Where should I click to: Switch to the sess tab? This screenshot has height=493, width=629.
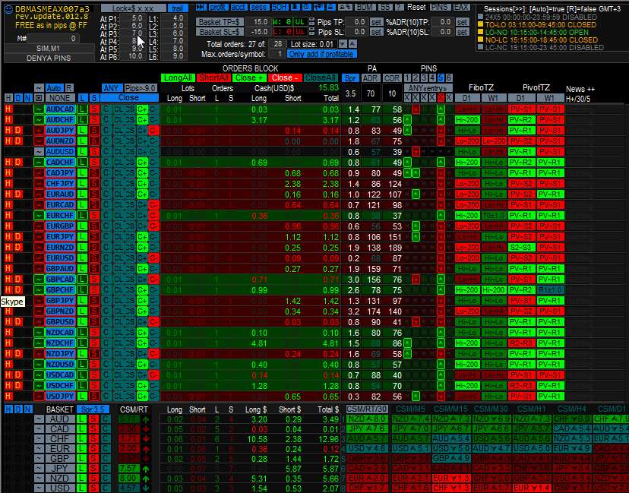point(260,7)
